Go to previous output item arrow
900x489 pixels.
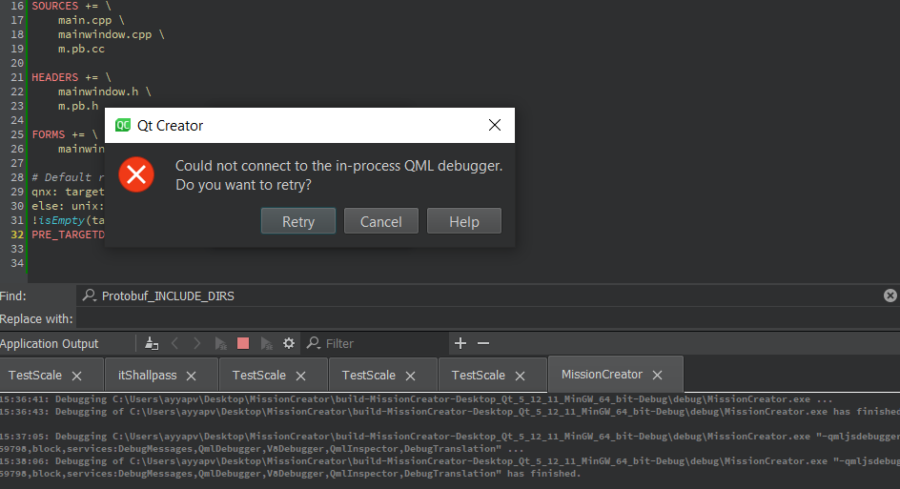[x=174, y=343]
